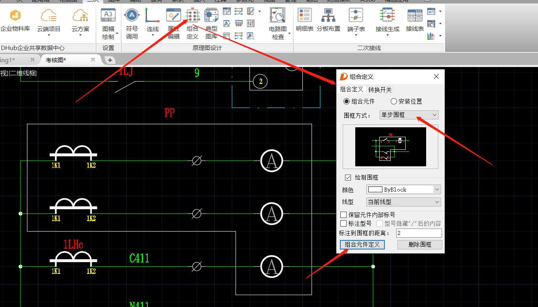
Task: Switch to the ing1* document tab
Action: tap(8, 60)
